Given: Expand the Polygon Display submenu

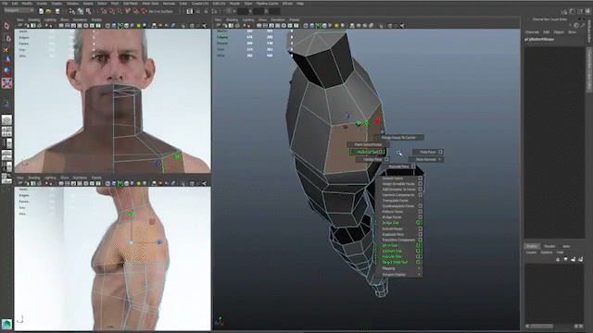Looking at the screenshot, I should pos(400,275).
